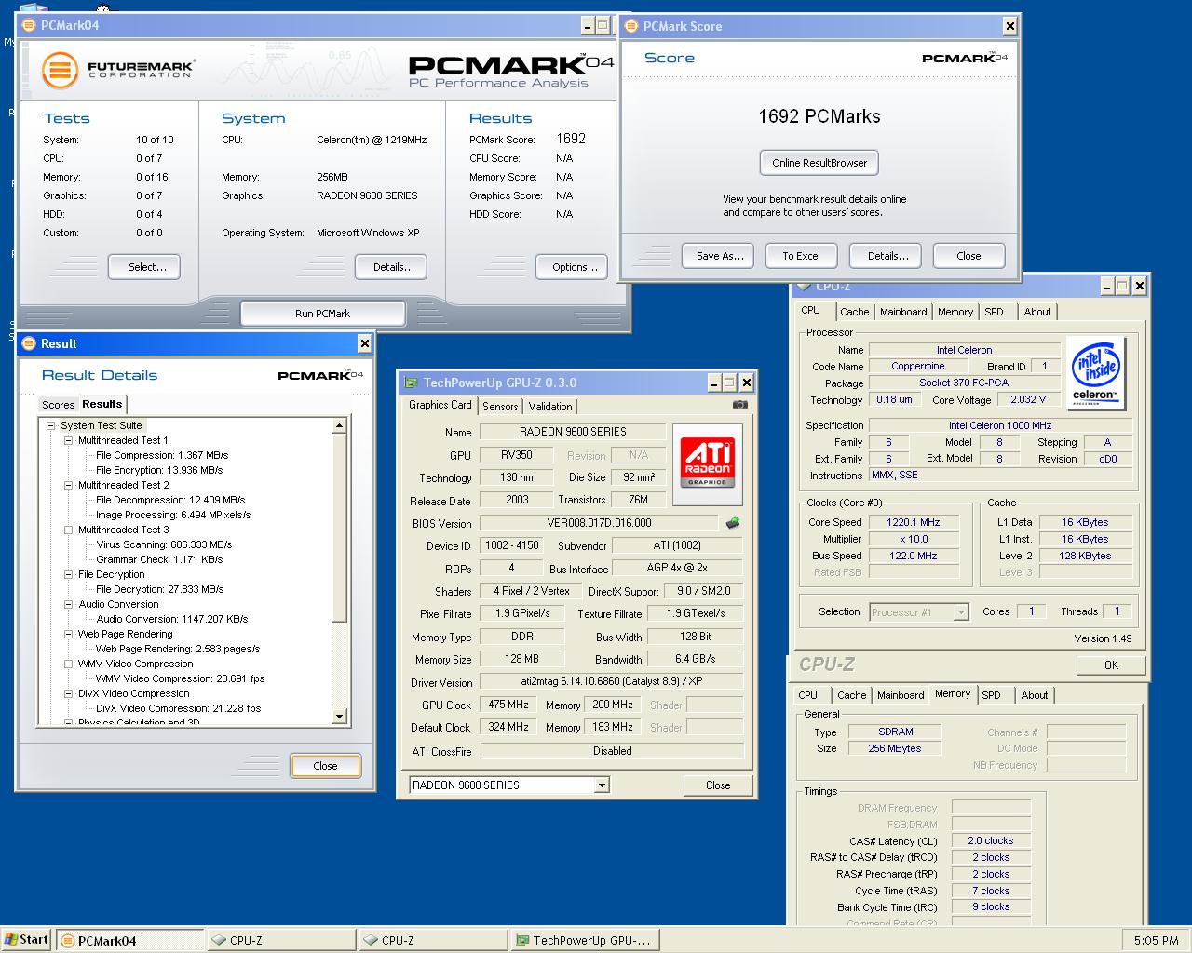
Task: Select Virus Scanning: 606.333 MB/s row
Action: click(164, 544)
